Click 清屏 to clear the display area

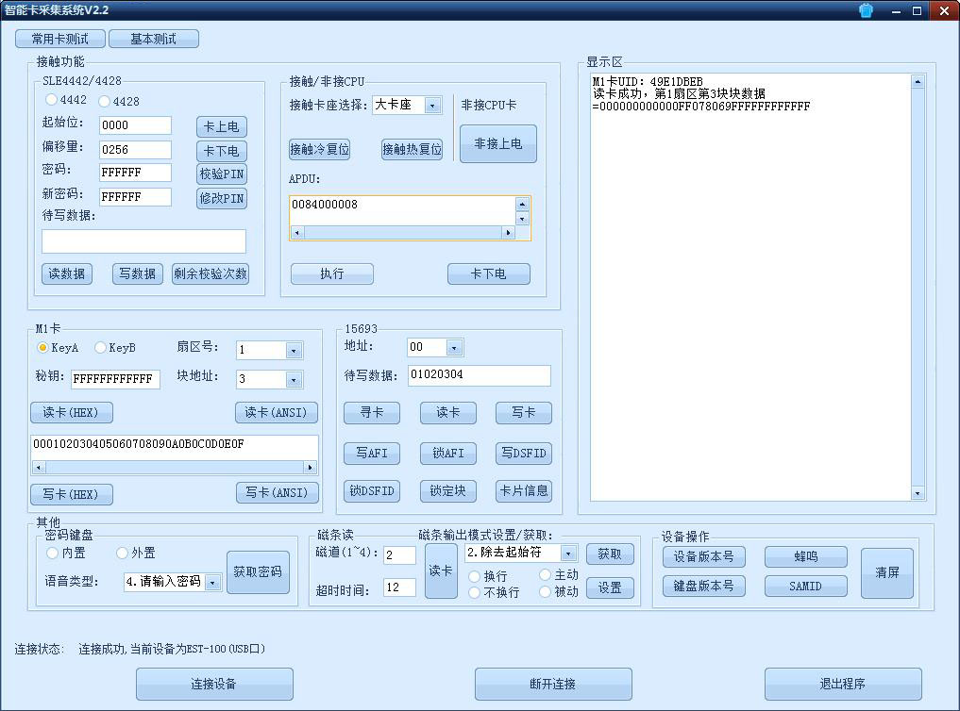pos(886,571)
